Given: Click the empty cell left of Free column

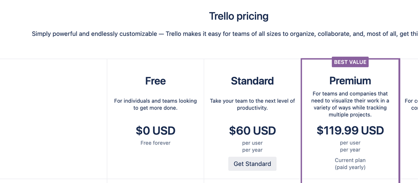Looking at the screenshot, I should [53, 119].
